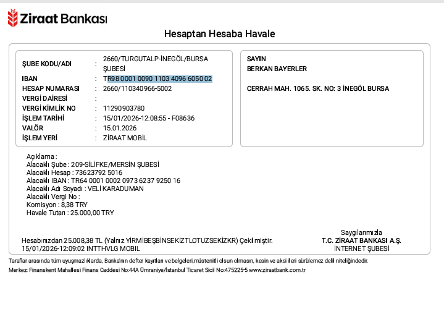The width and height of the screenshot is (444, 309).
Task: Click 'ZİRAAT MOBİL' transaction location
Action: 125,138
